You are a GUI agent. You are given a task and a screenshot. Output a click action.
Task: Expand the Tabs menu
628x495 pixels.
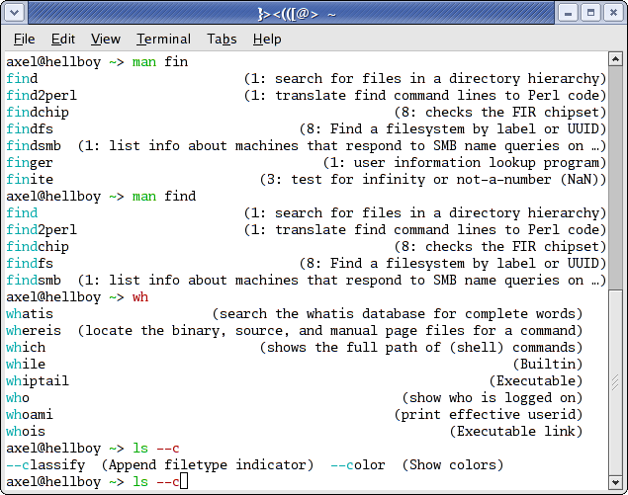[222, 39]
